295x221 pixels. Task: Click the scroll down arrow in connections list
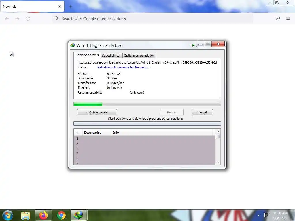[218, 162]
